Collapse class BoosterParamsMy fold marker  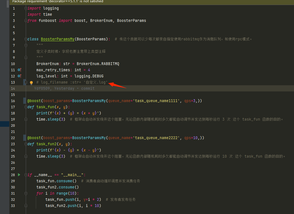[x=26, y=39]
